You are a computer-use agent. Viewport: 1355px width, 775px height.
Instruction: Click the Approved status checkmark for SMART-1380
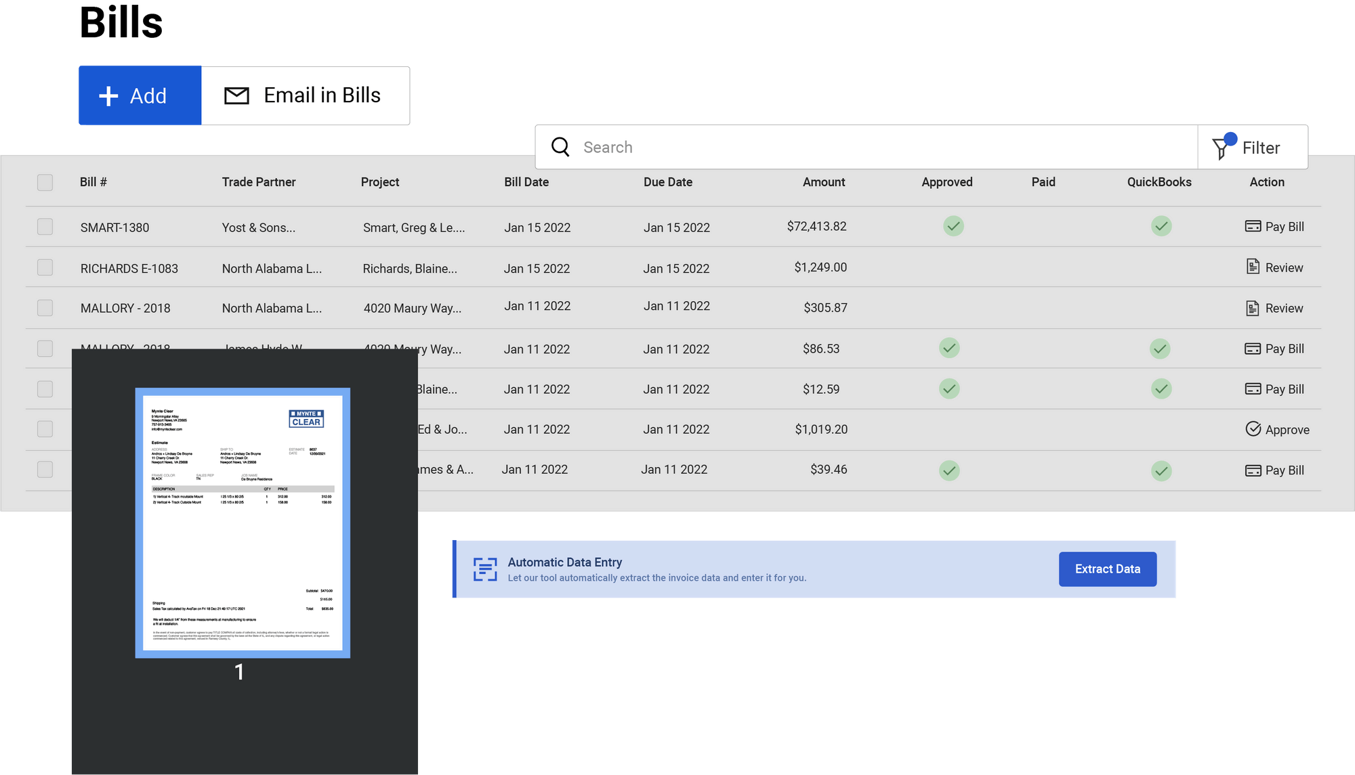click(953, 227)
